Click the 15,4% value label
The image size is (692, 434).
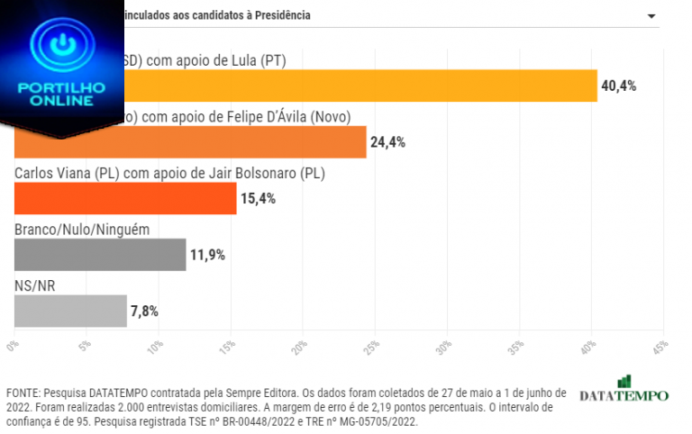click(258, 198)
